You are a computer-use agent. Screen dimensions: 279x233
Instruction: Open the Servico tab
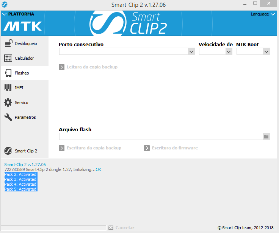click(x=25, y=103)
